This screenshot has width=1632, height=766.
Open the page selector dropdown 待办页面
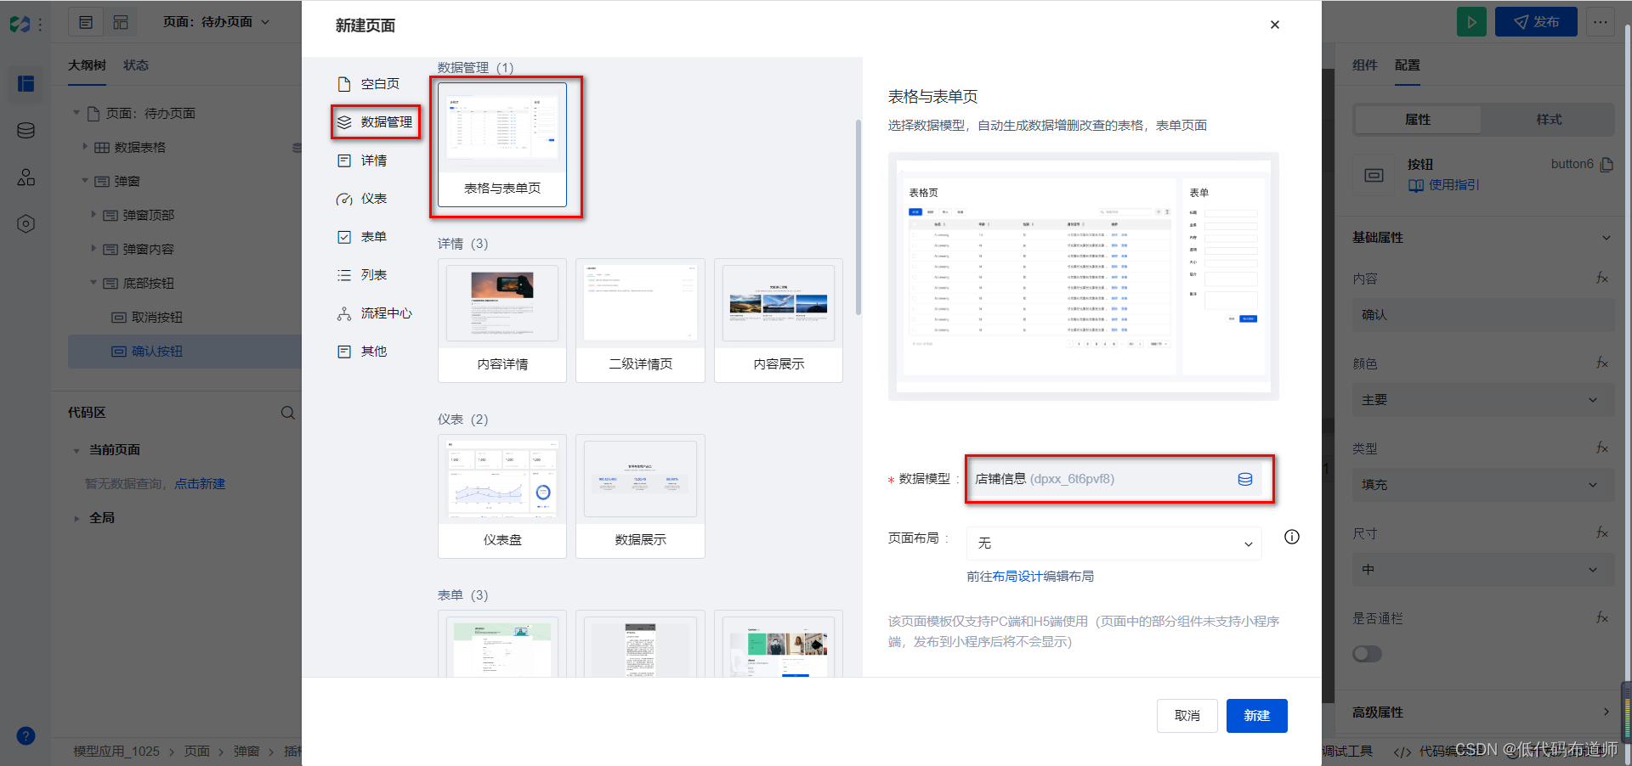coord(217,22)
